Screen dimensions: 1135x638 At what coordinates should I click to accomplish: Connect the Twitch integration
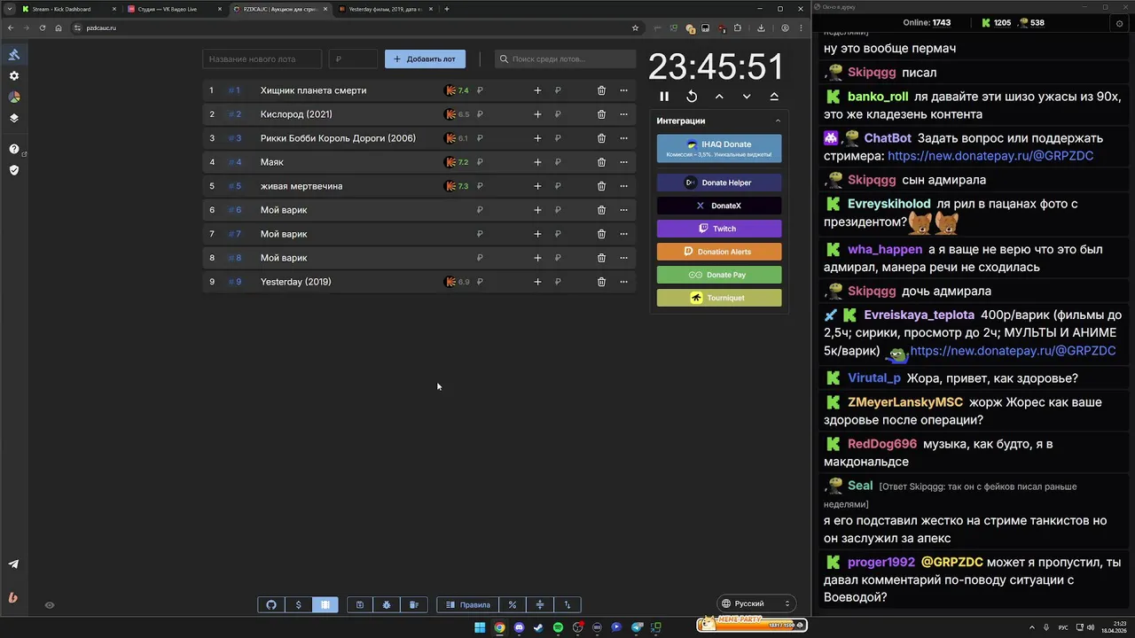coord(719,229)
